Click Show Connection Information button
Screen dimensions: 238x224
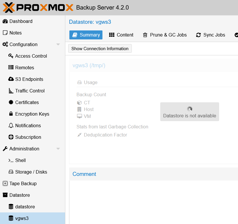coord(100,48)
